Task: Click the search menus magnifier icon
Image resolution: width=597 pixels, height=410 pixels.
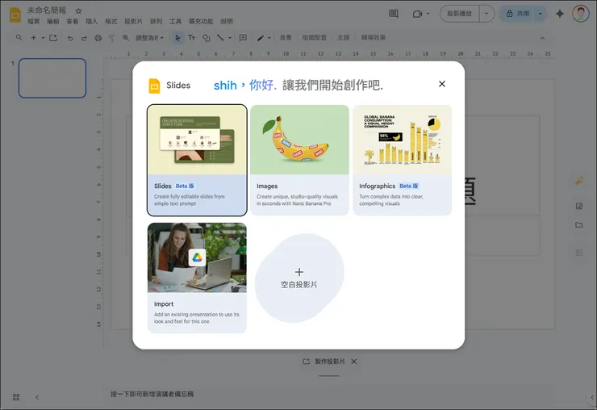Action: pos(19,38)
